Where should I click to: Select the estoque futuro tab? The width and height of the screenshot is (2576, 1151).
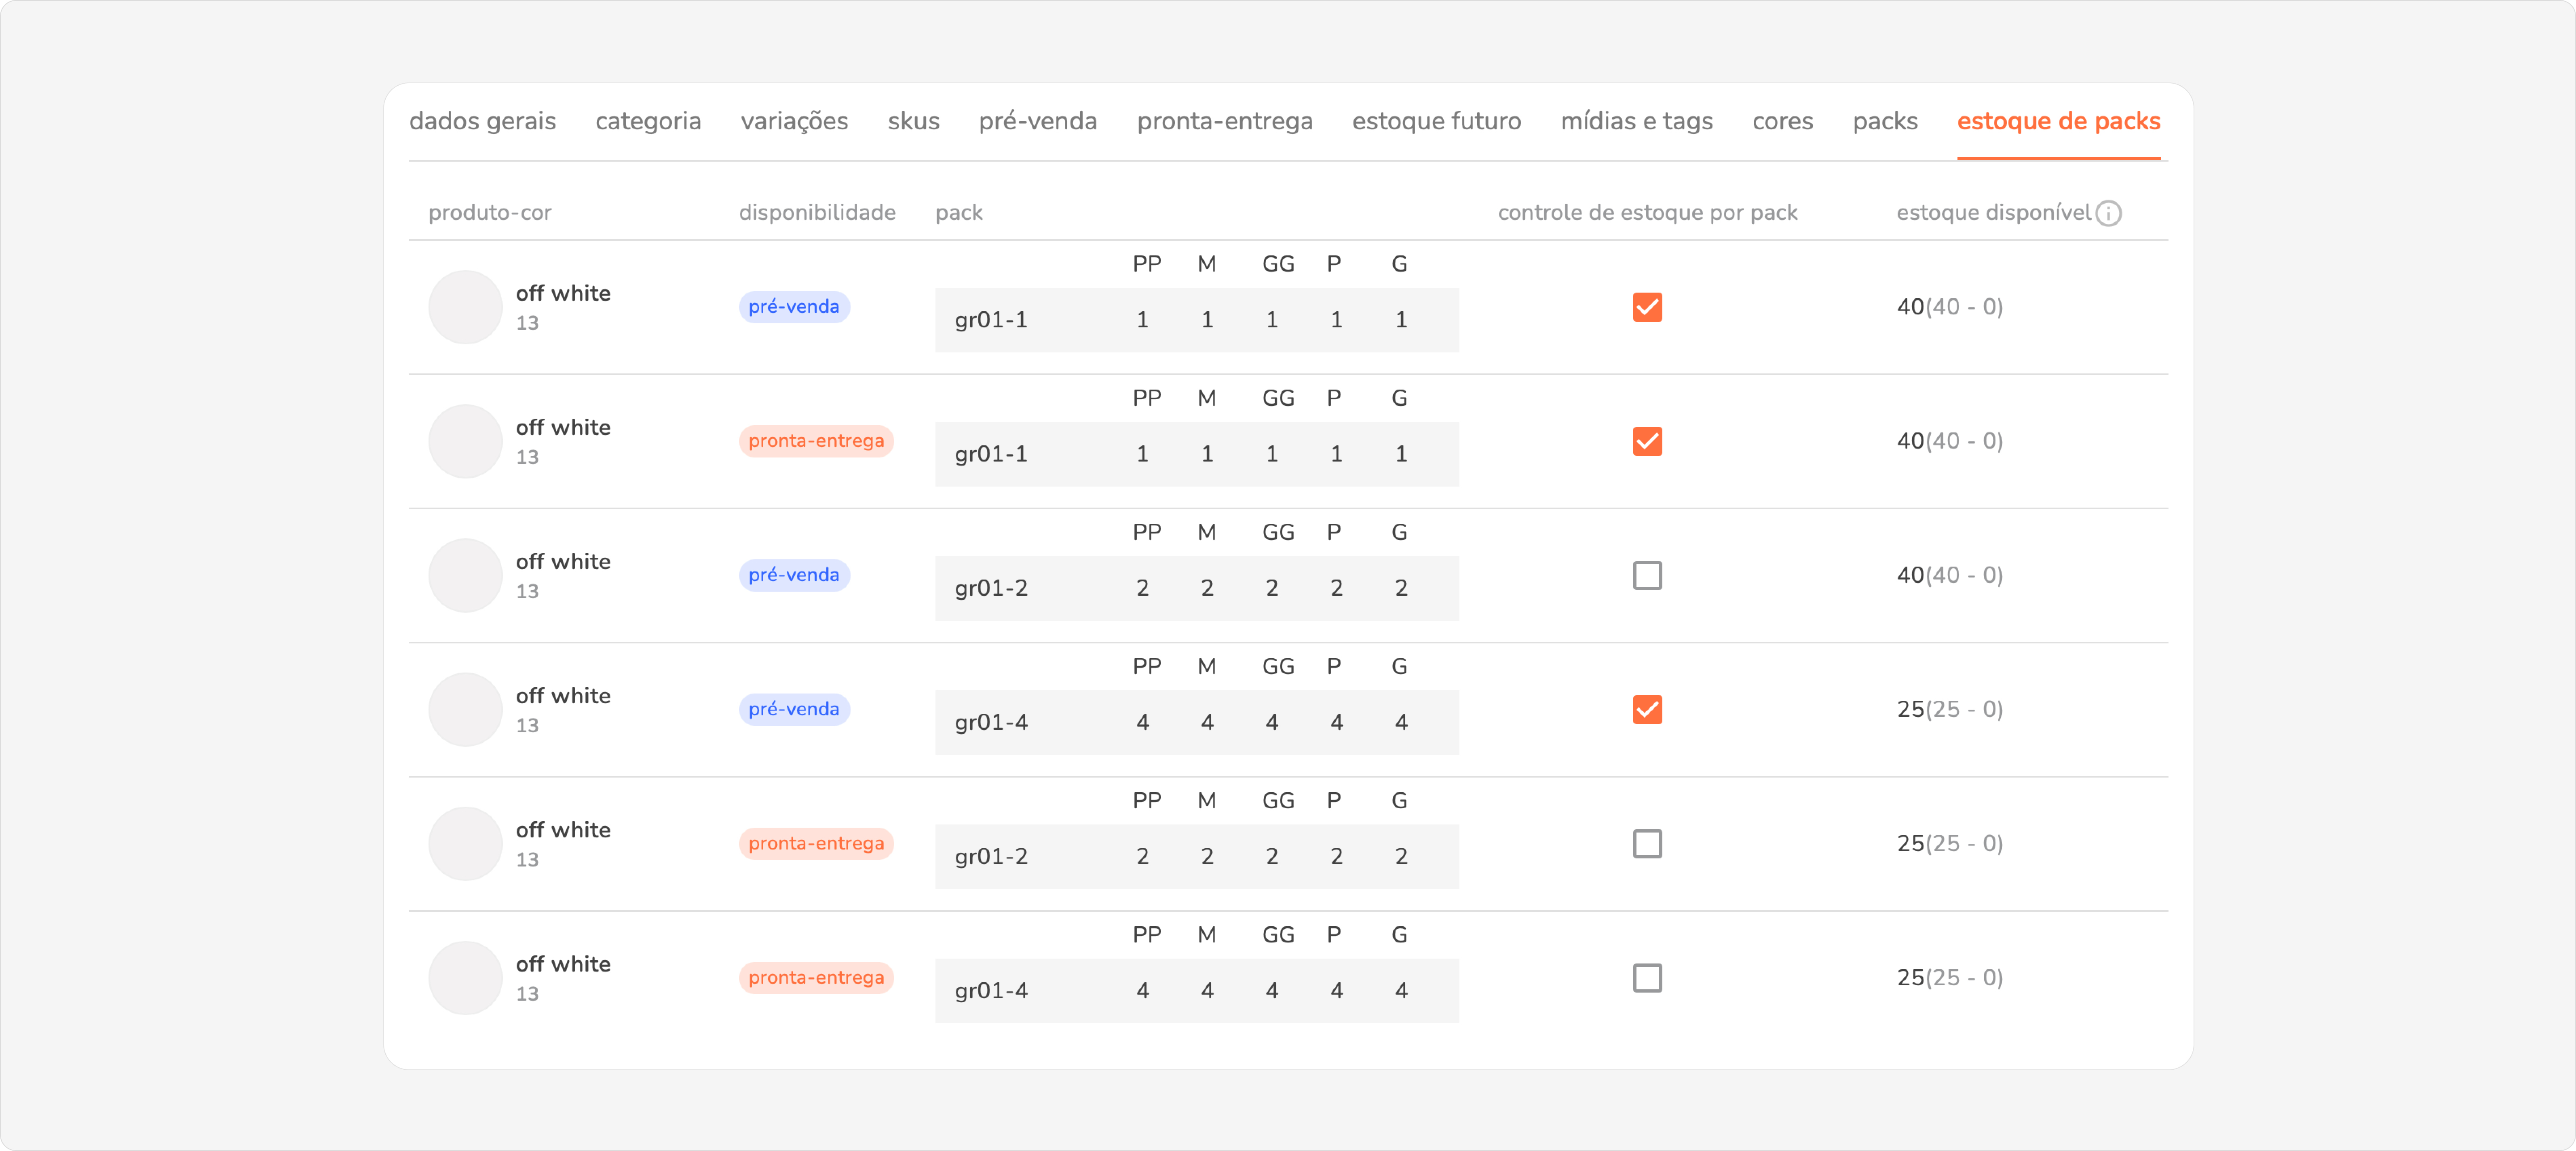pyautogui.click(x=1436, y=121)
